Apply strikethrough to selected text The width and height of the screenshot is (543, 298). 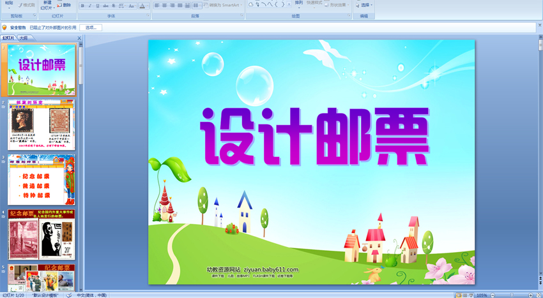[x=105, y=6]
